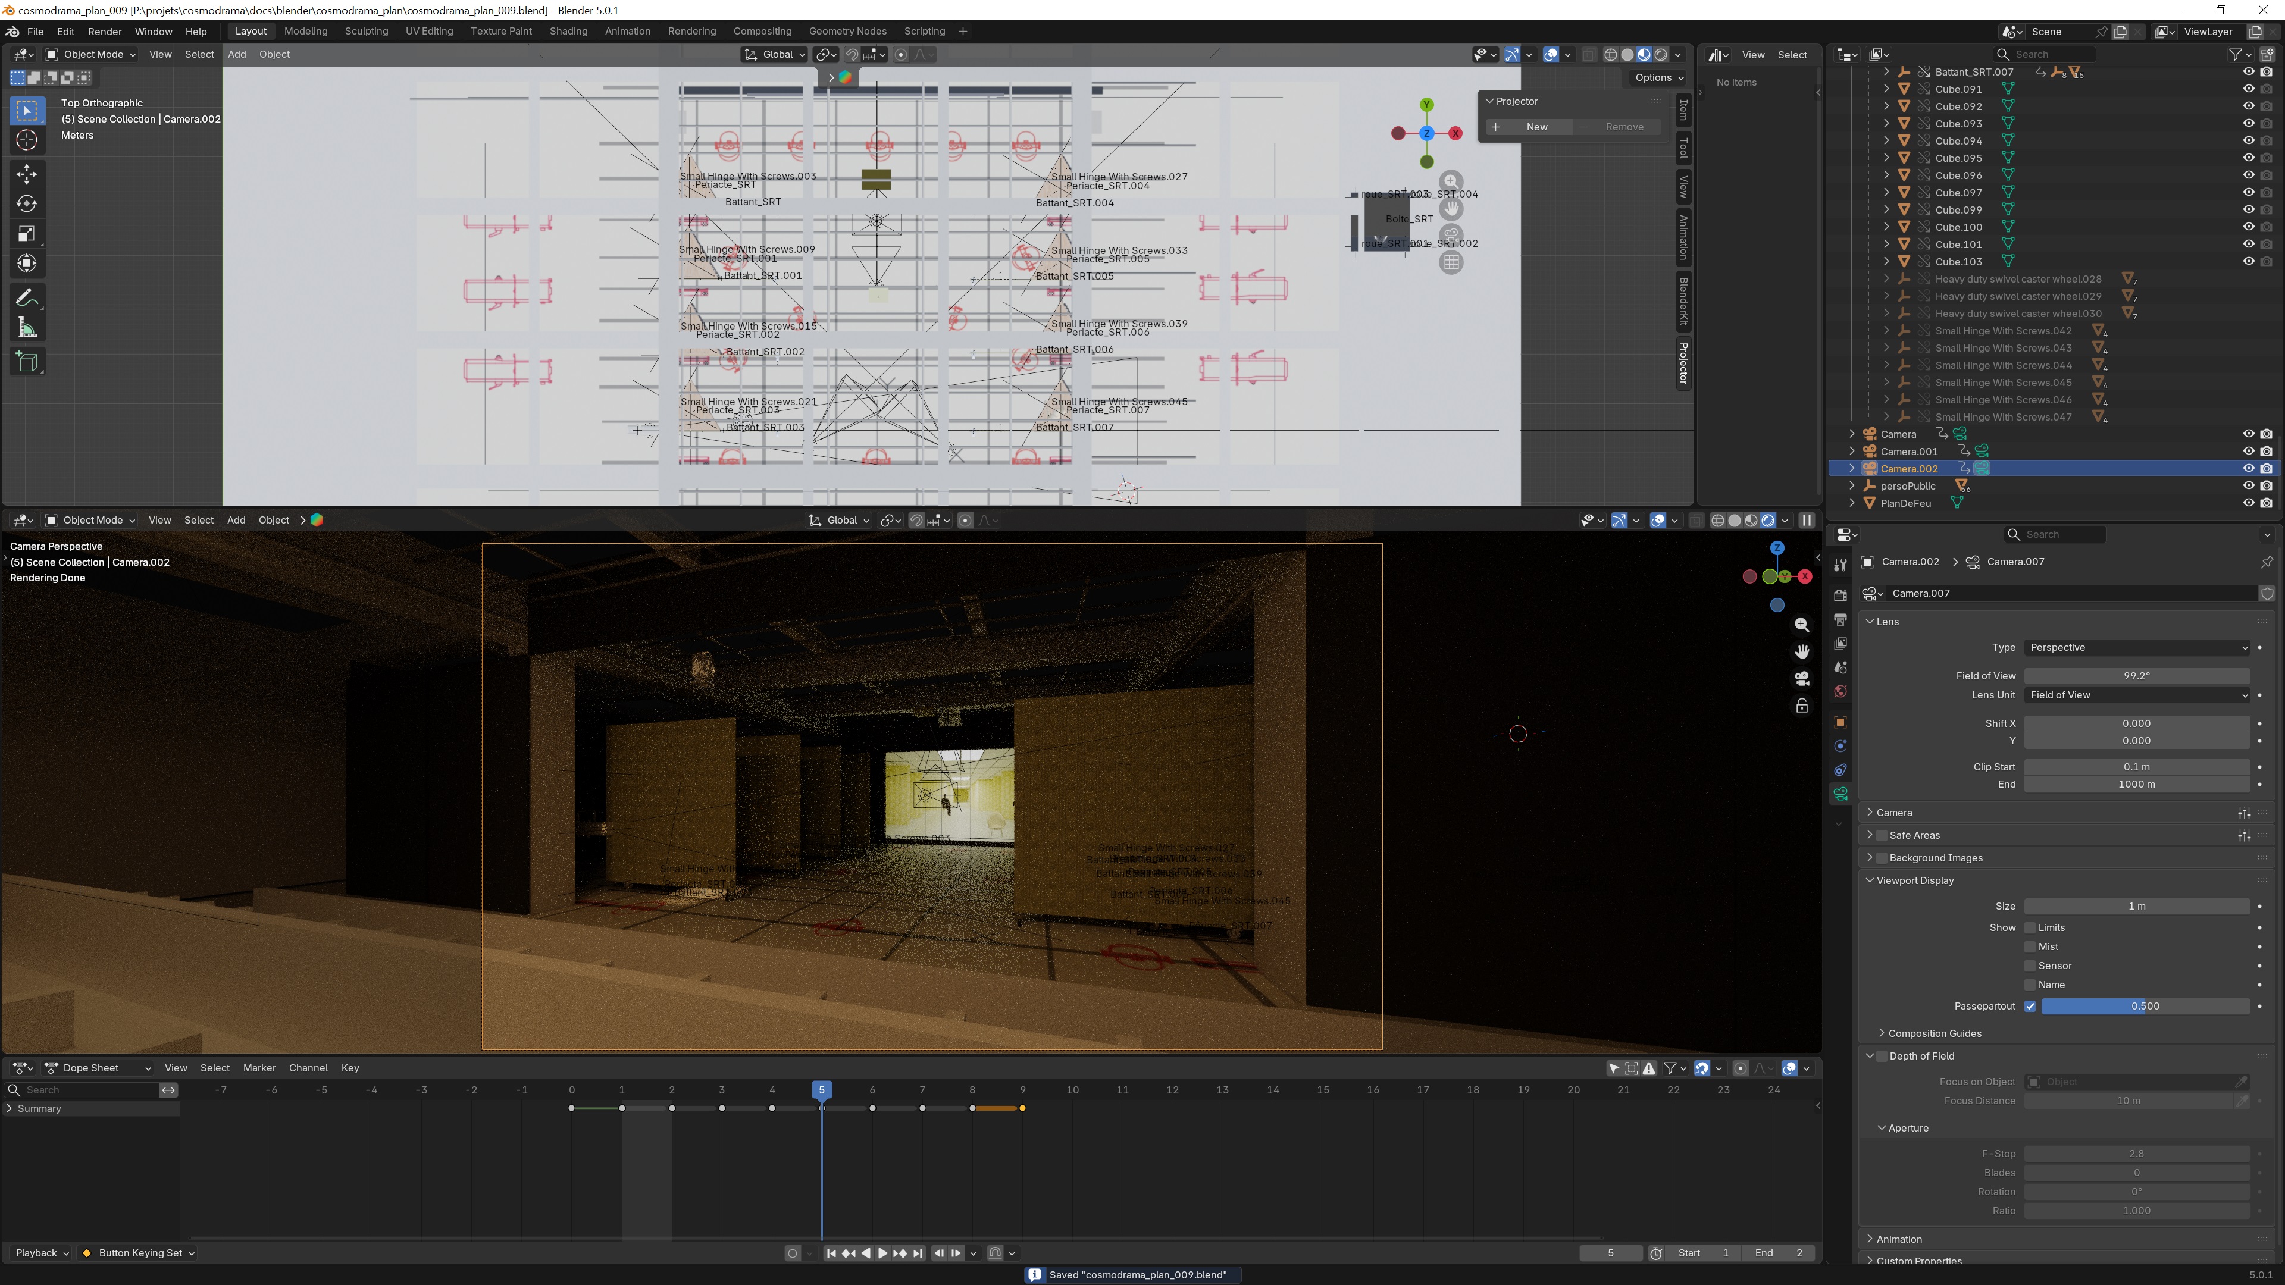
Task: Activate the Measure tool
Action: [27, 329]
